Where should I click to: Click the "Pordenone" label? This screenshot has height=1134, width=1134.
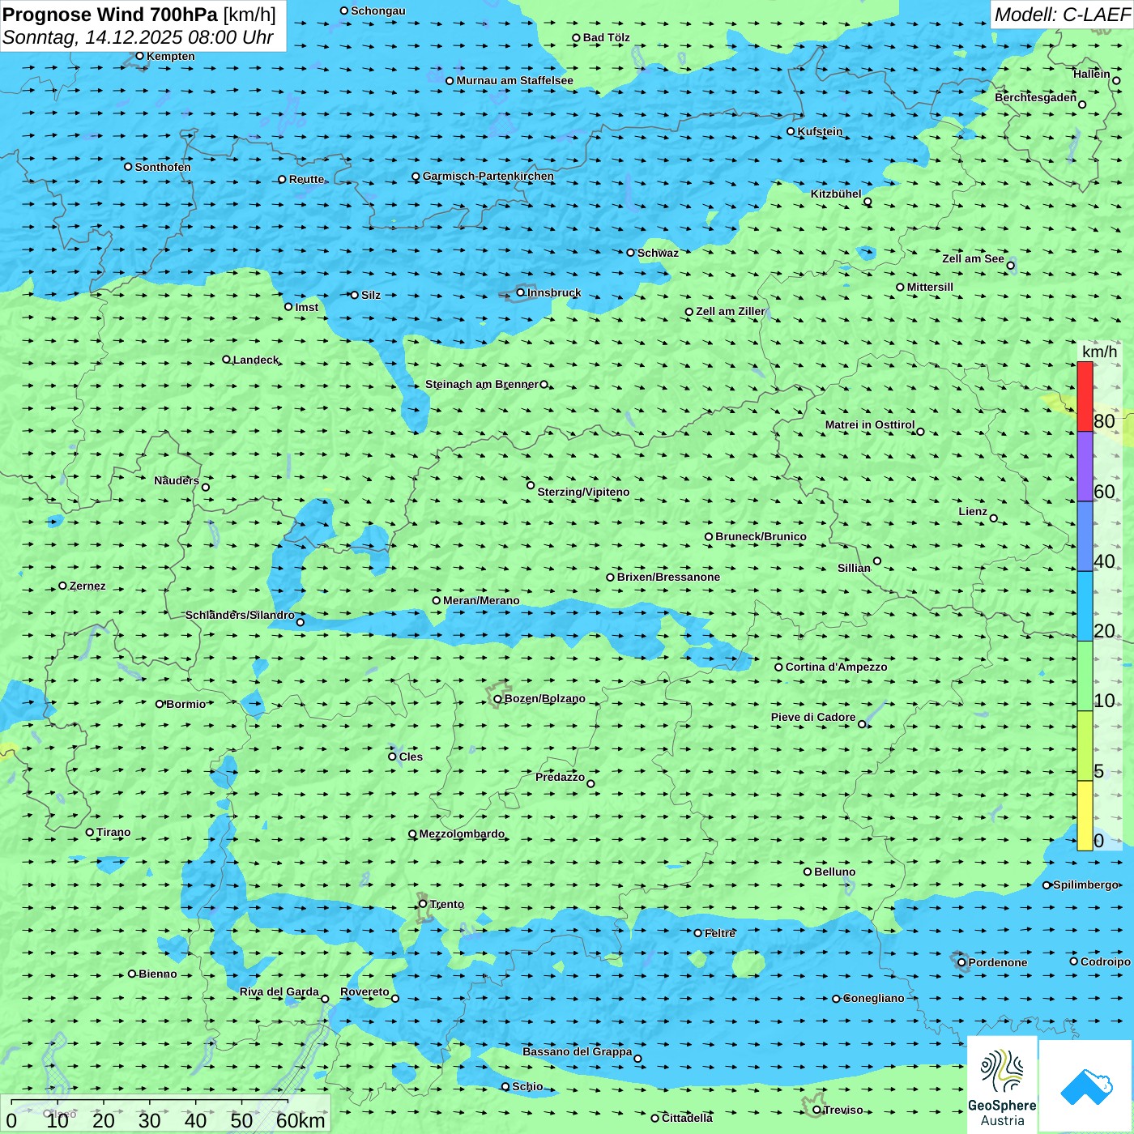(x=998, y=962)
